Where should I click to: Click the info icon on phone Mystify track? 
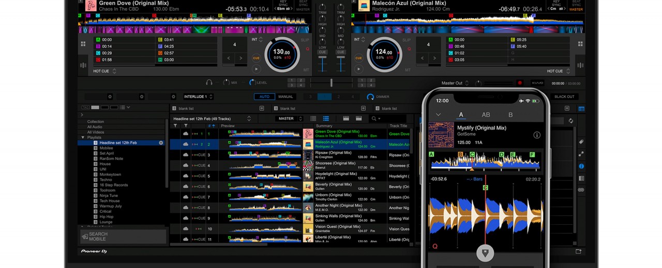coord(537,135)
